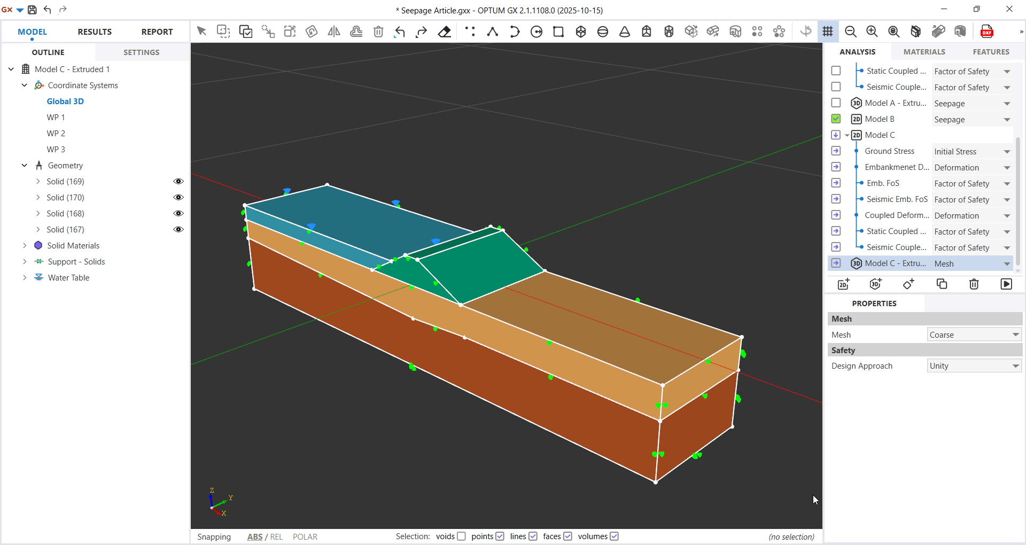
Task: Open the Design Approach dropdown showing Unity
Action: pos(974,365)
